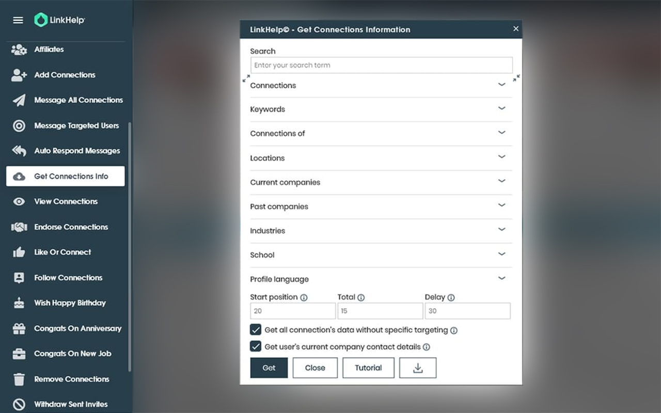Click the Endorse Connections handshake icon
661x413 pixels.
click(x=19, y=227)
